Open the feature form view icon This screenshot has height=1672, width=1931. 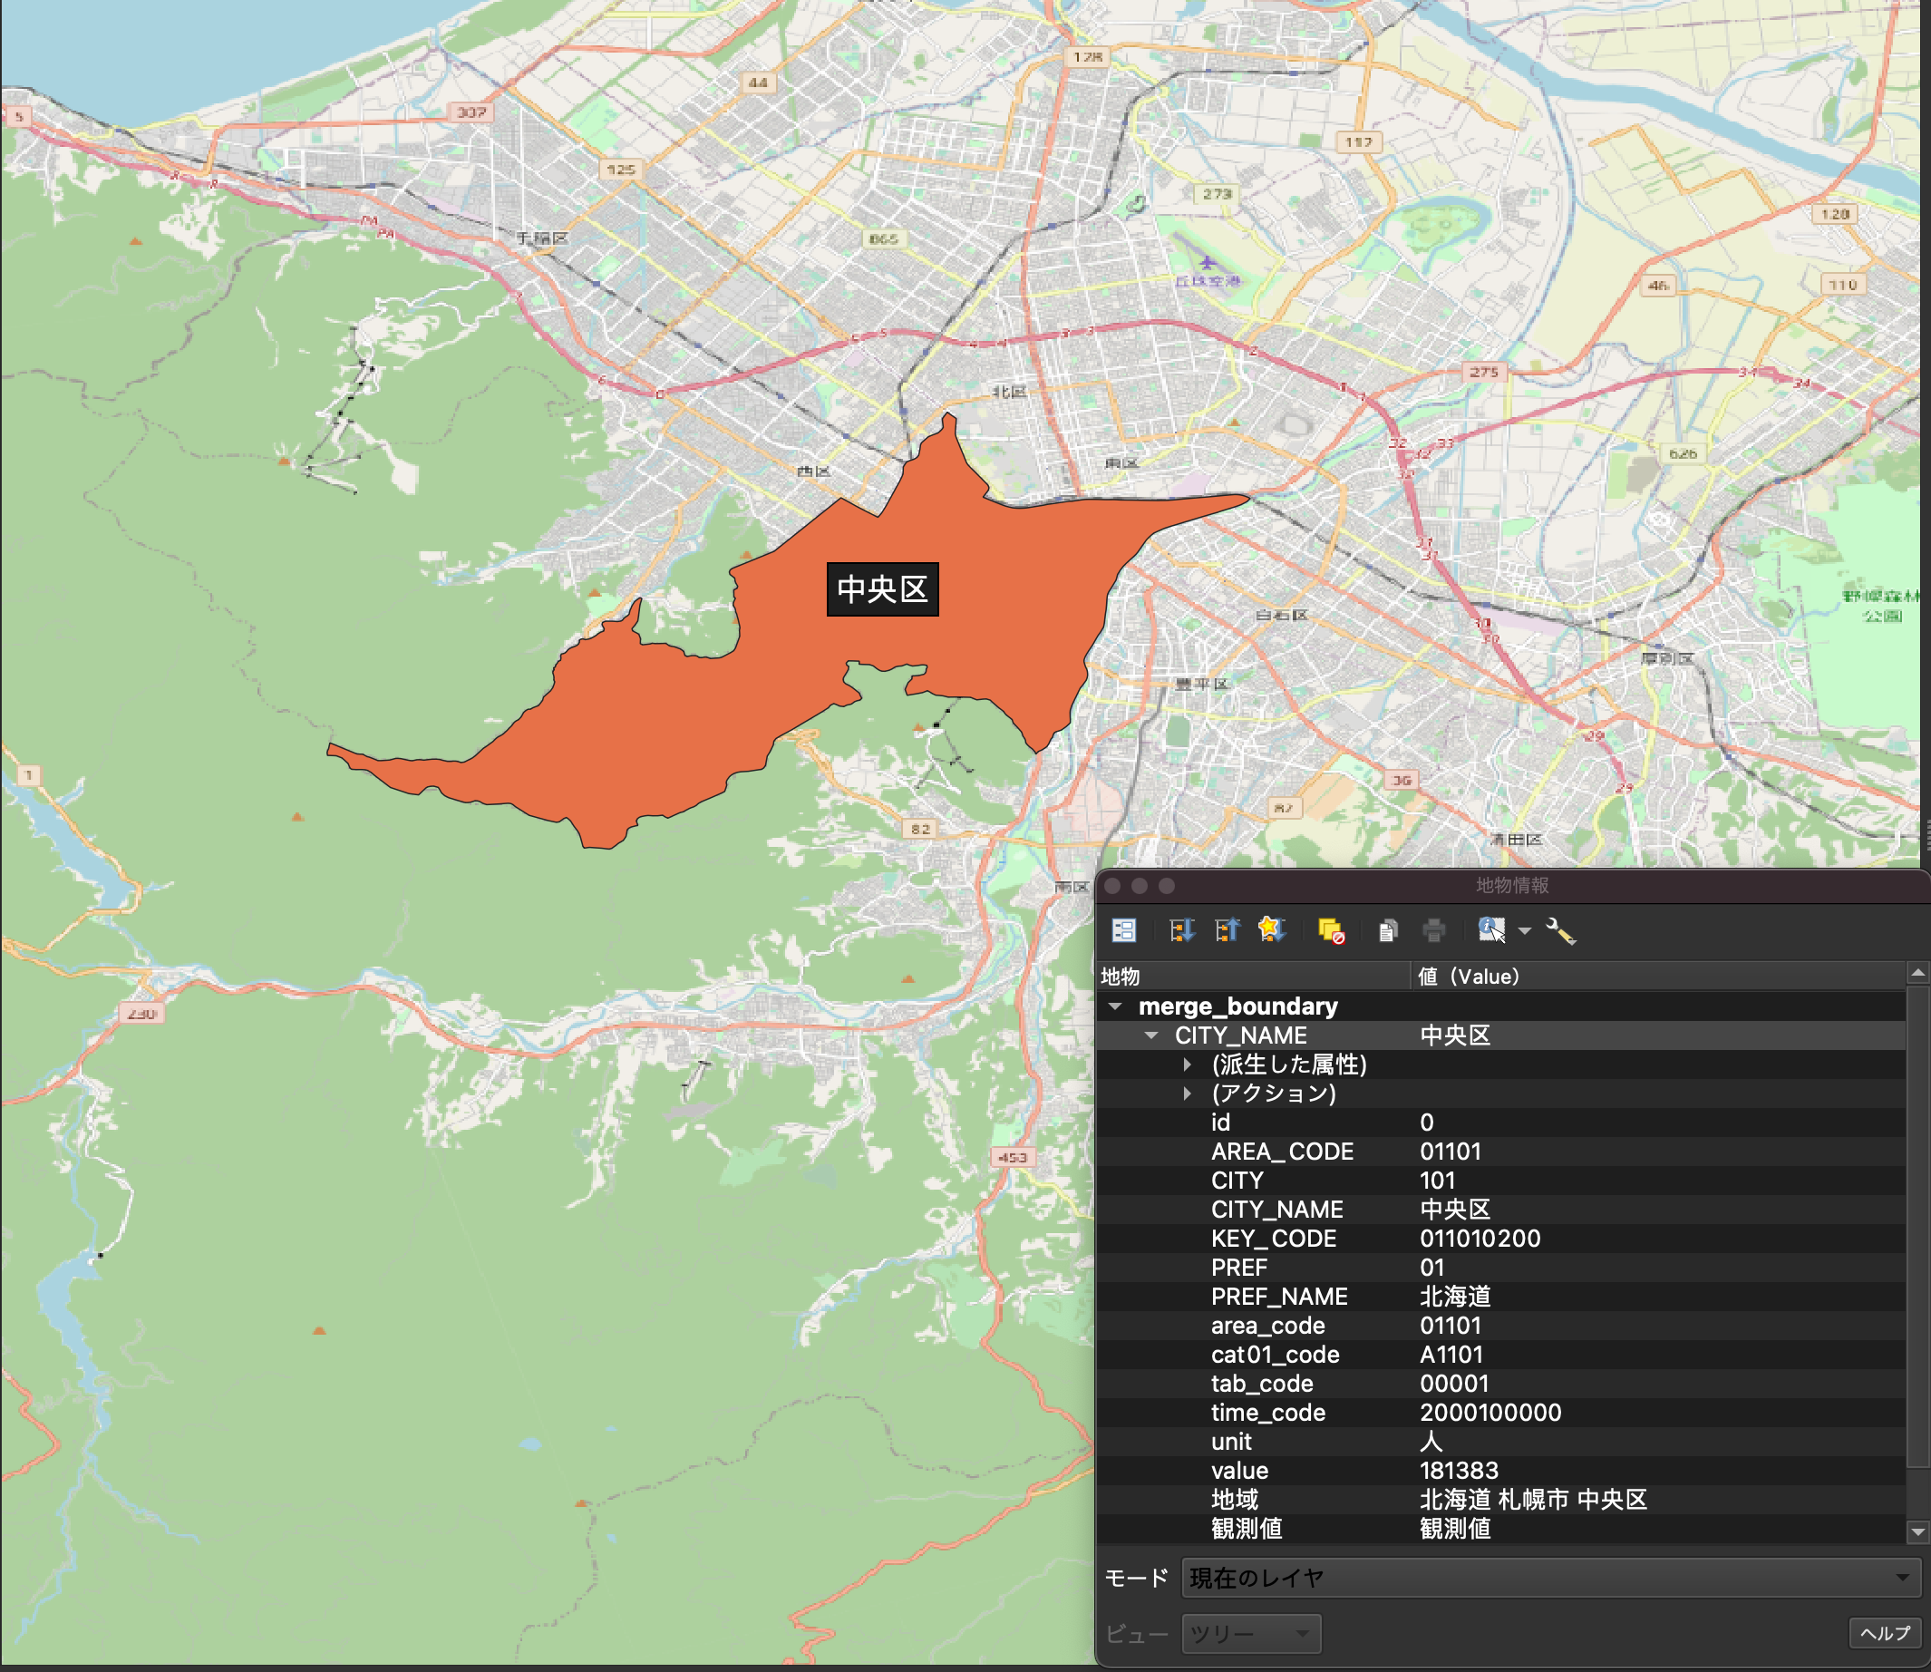coord(1124,930)
